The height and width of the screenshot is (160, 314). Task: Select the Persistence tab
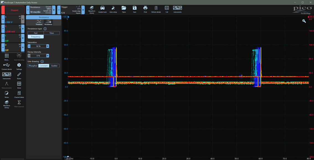click(48, 22)
